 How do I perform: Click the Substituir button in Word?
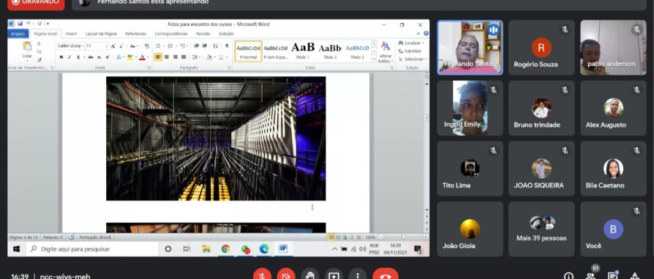click(x=412, y=51)
